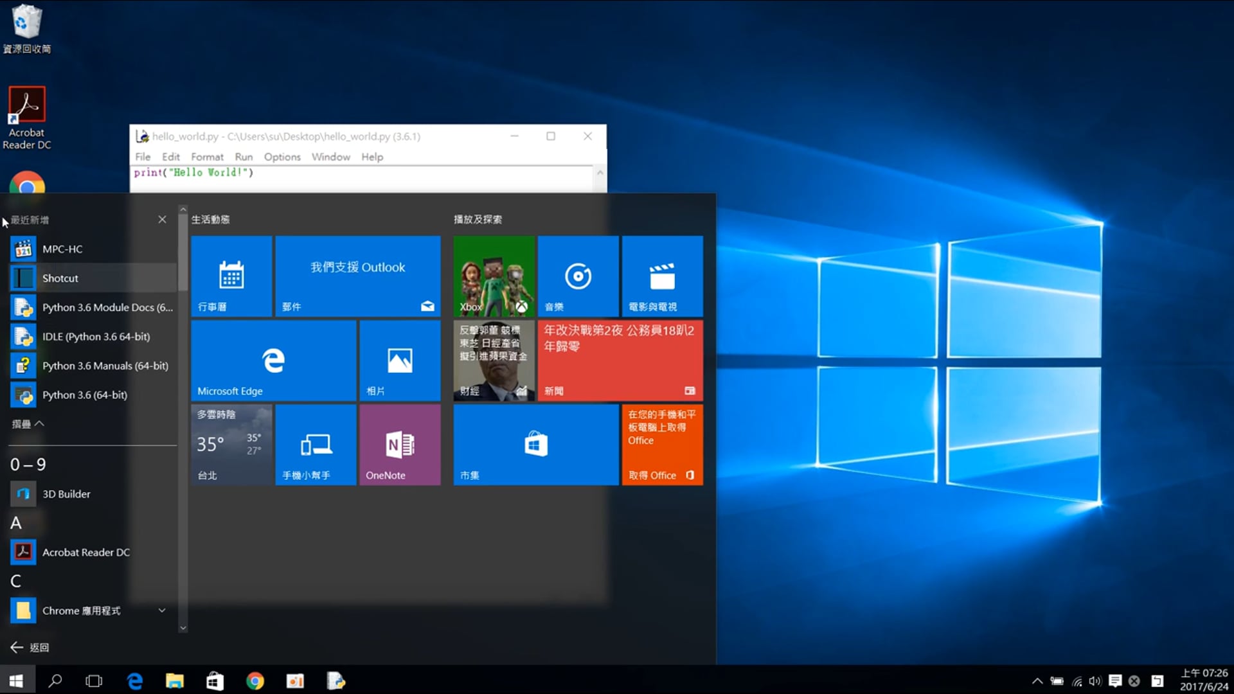Open 3D Builder from the app list
This screenshot has height=694, width=1234.
[66, 494]
